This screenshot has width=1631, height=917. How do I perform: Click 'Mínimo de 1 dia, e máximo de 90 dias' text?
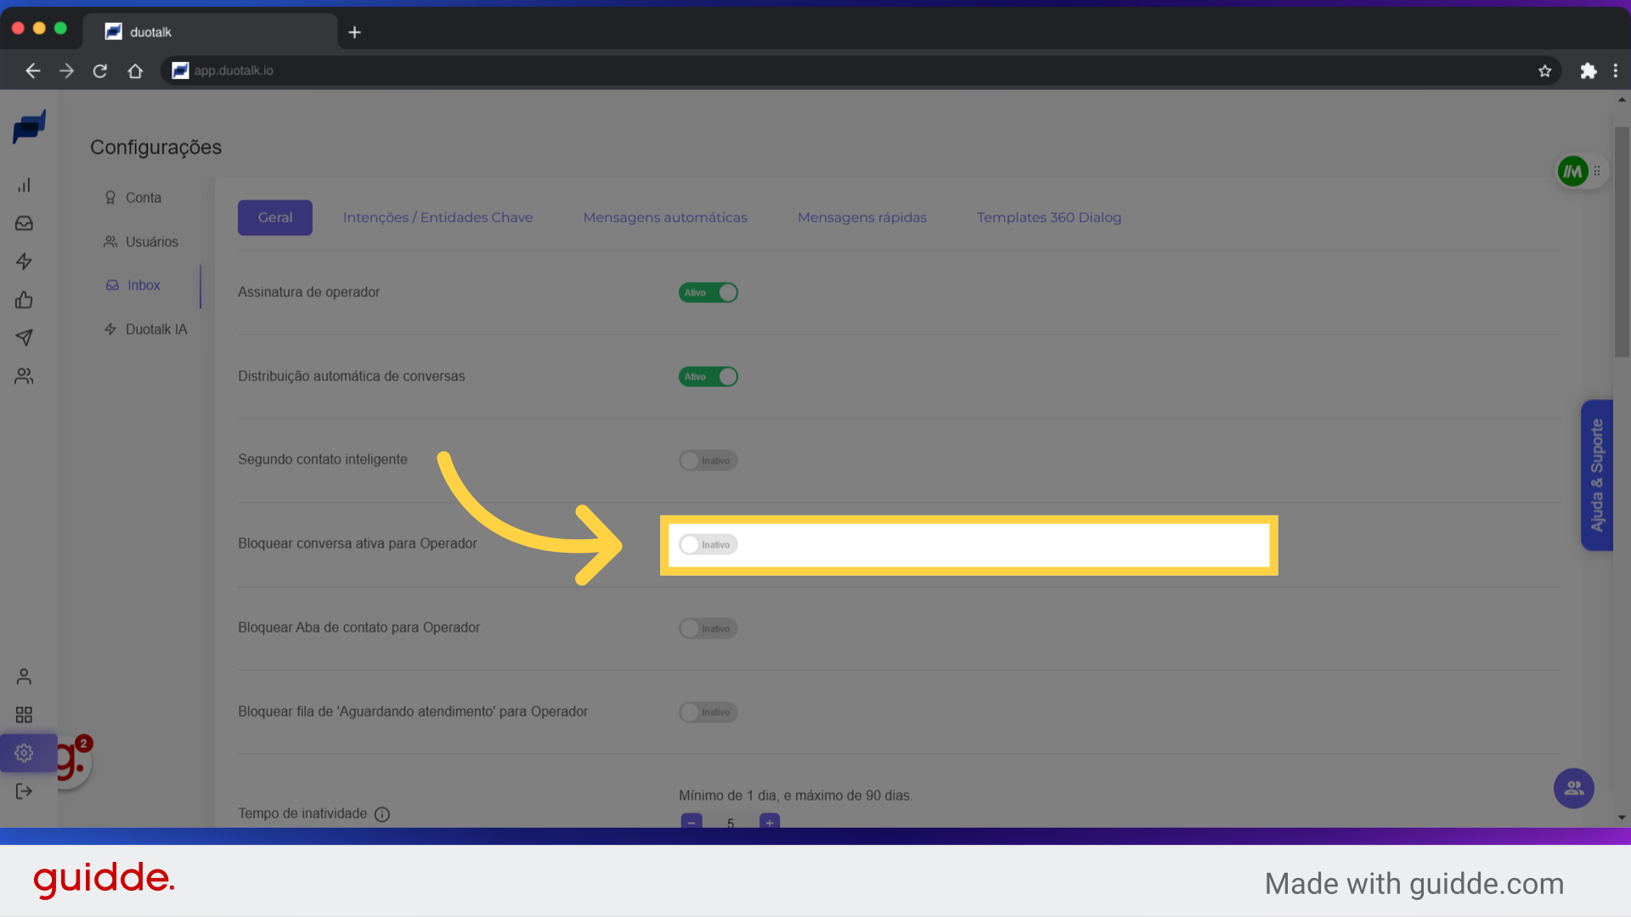click(795, 796)
